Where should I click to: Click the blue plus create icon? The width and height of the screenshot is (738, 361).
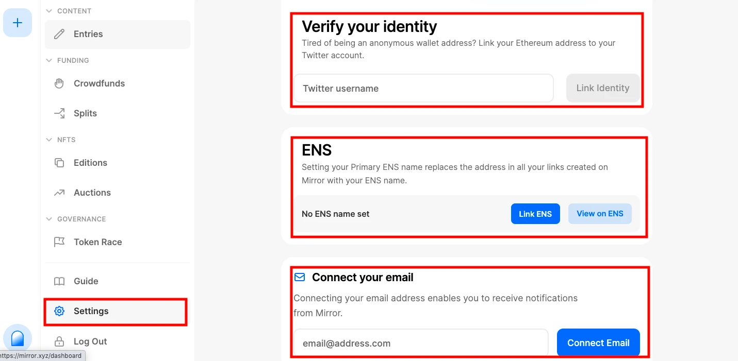[18, 23]
